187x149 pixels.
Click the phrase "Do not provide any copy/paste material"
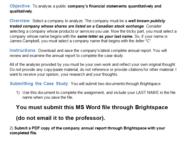point(44,70)
